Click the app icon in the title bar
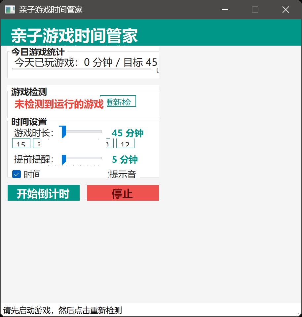The height and width of the screenshot is (317, 302). [x=10, y=10]
